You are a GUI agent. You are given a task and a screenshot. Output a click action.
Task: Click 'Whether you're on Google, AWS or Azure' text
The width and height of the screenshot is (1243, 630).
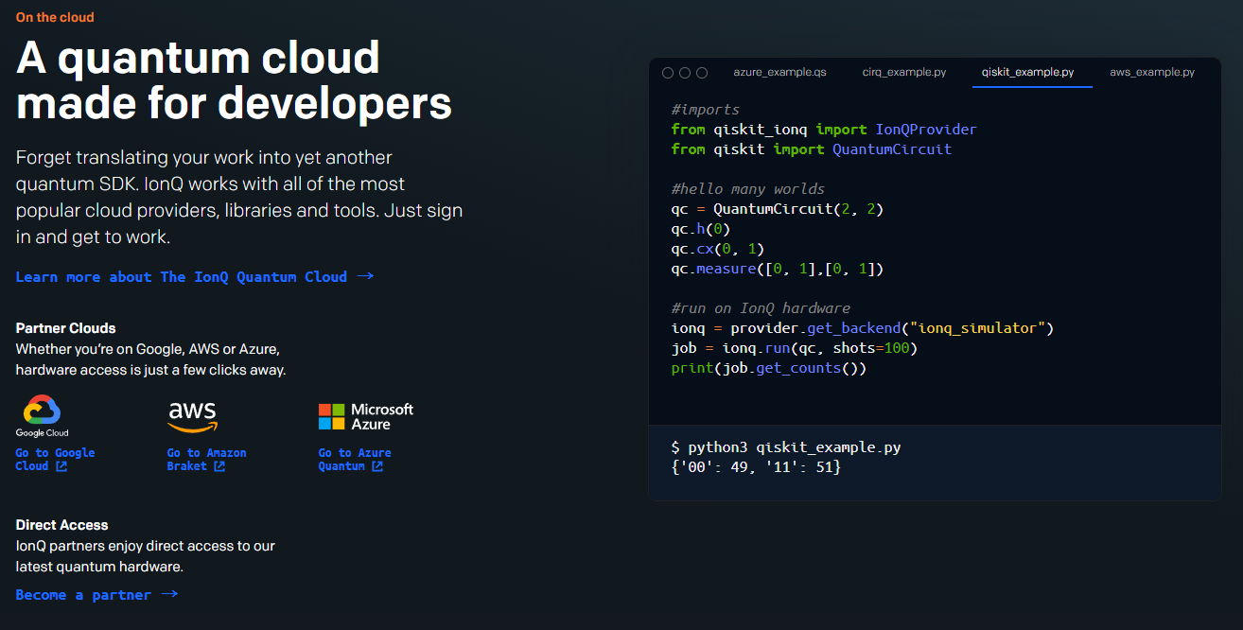150,359
